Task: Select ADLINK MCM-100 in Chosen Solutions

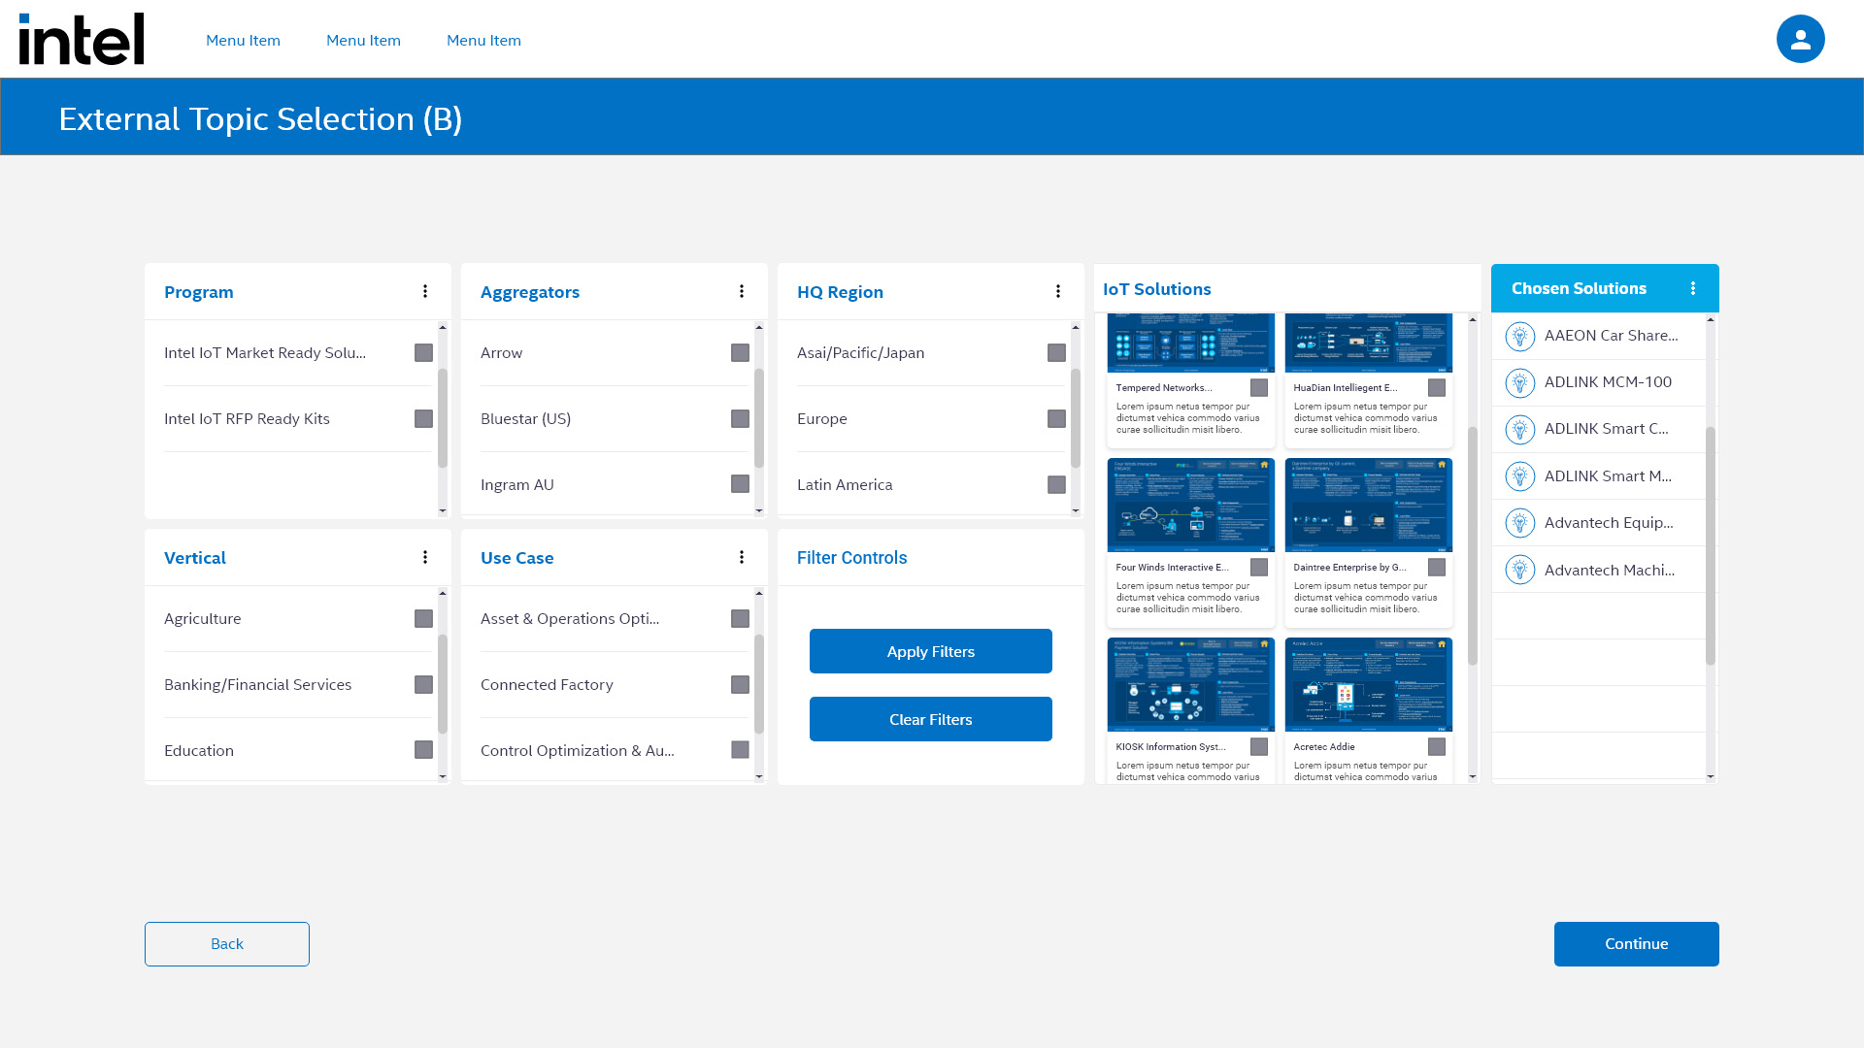Action: (x=1599, y=382)
